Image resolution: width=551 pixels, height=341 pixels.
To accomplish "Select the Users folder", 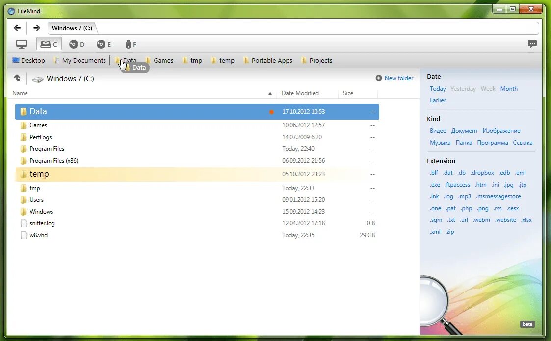I will coord(197,199).
